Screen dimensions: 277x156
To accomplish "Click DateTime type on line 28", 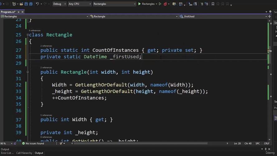I will click(x=95, y=57).
